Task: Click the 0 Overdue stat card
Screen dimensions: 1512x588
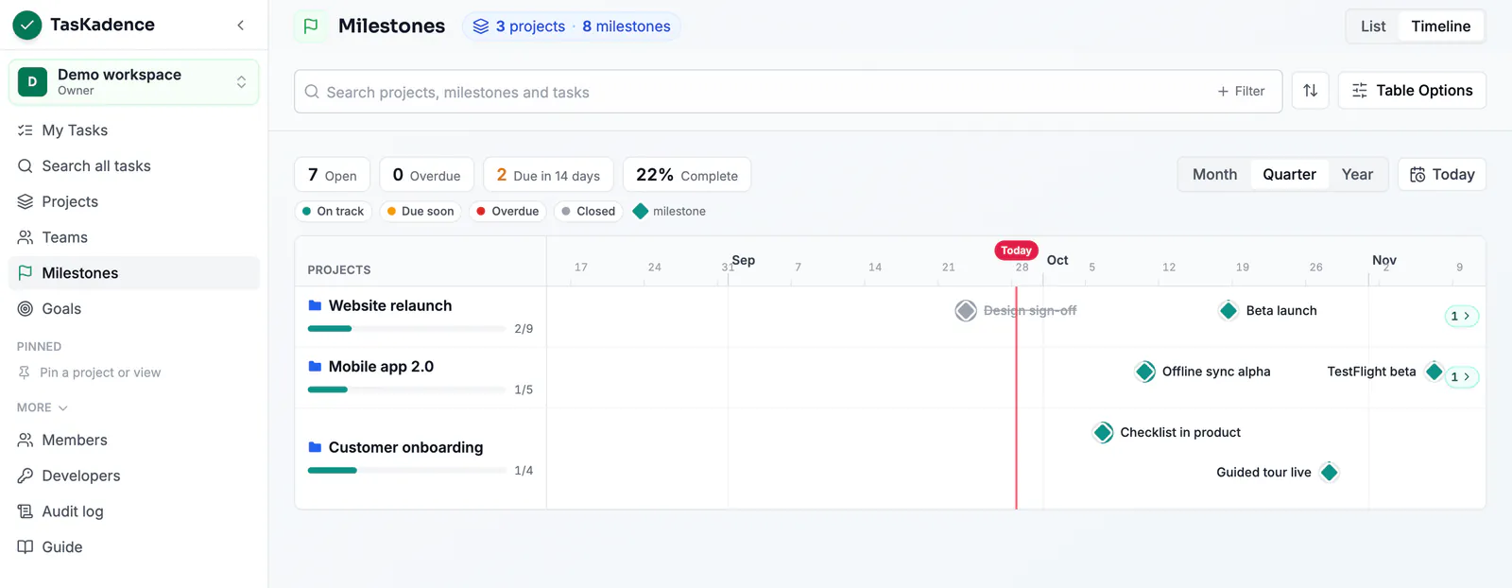Action: (x=427, y=175)
